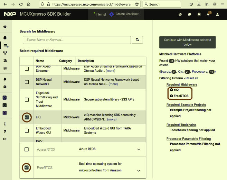227x180 pixels.
Task: Open Processor Parametric Filtering heading
Action: [x=189, y=139]
